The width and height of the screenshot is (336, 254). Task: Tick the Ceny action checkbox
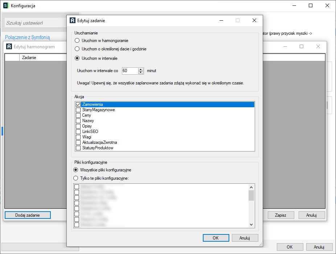78,115
